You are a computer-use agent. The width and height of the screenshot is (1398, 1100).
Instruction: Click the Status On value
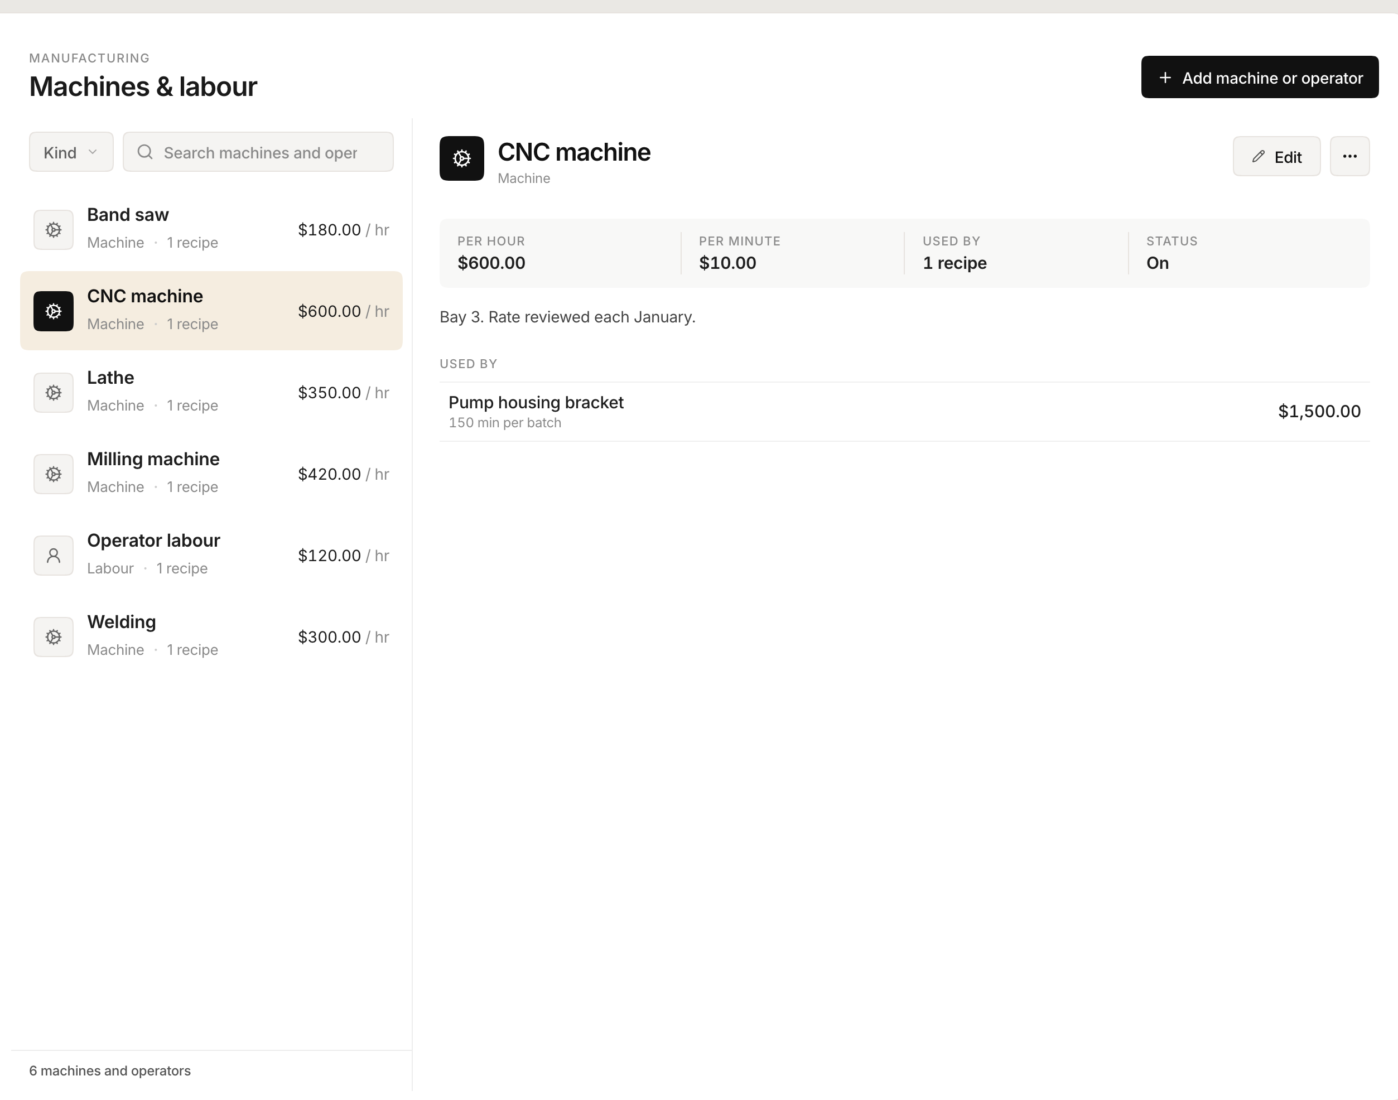click(1157, 263)
